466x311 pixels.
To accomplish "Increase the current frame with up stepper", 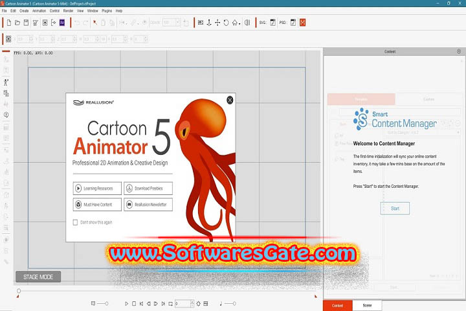I will click(x=192, y=302).
